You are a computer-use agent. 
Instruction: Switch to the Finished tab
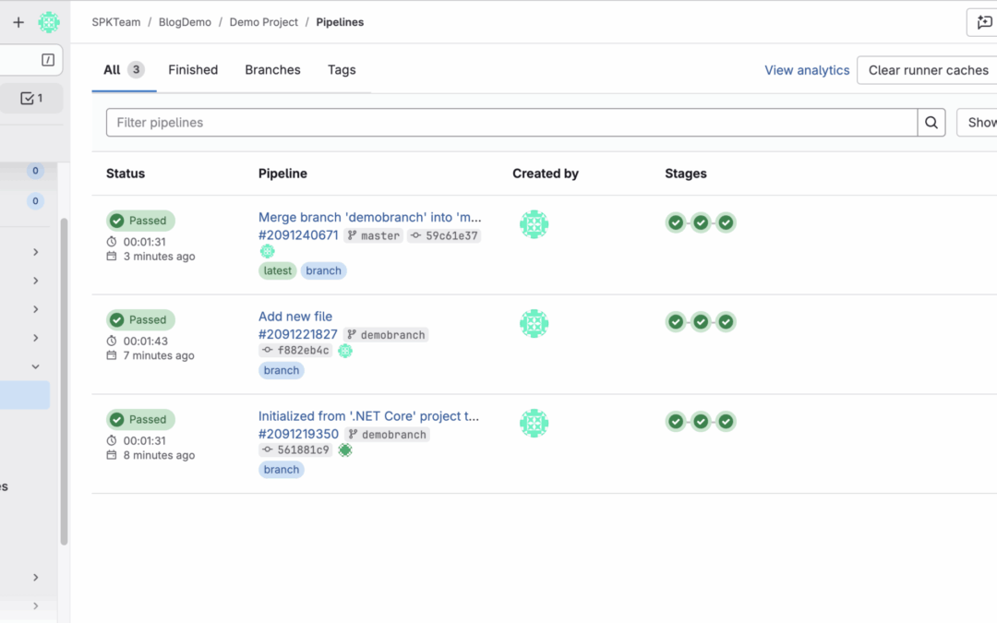pyautogui.click(x=193, y=70)
